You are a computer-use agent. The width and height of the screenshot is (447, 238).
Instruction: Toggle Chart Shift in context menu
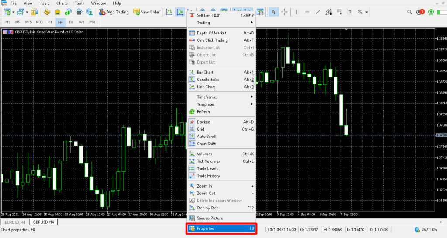pyautogui.click(x=221, y=144)
